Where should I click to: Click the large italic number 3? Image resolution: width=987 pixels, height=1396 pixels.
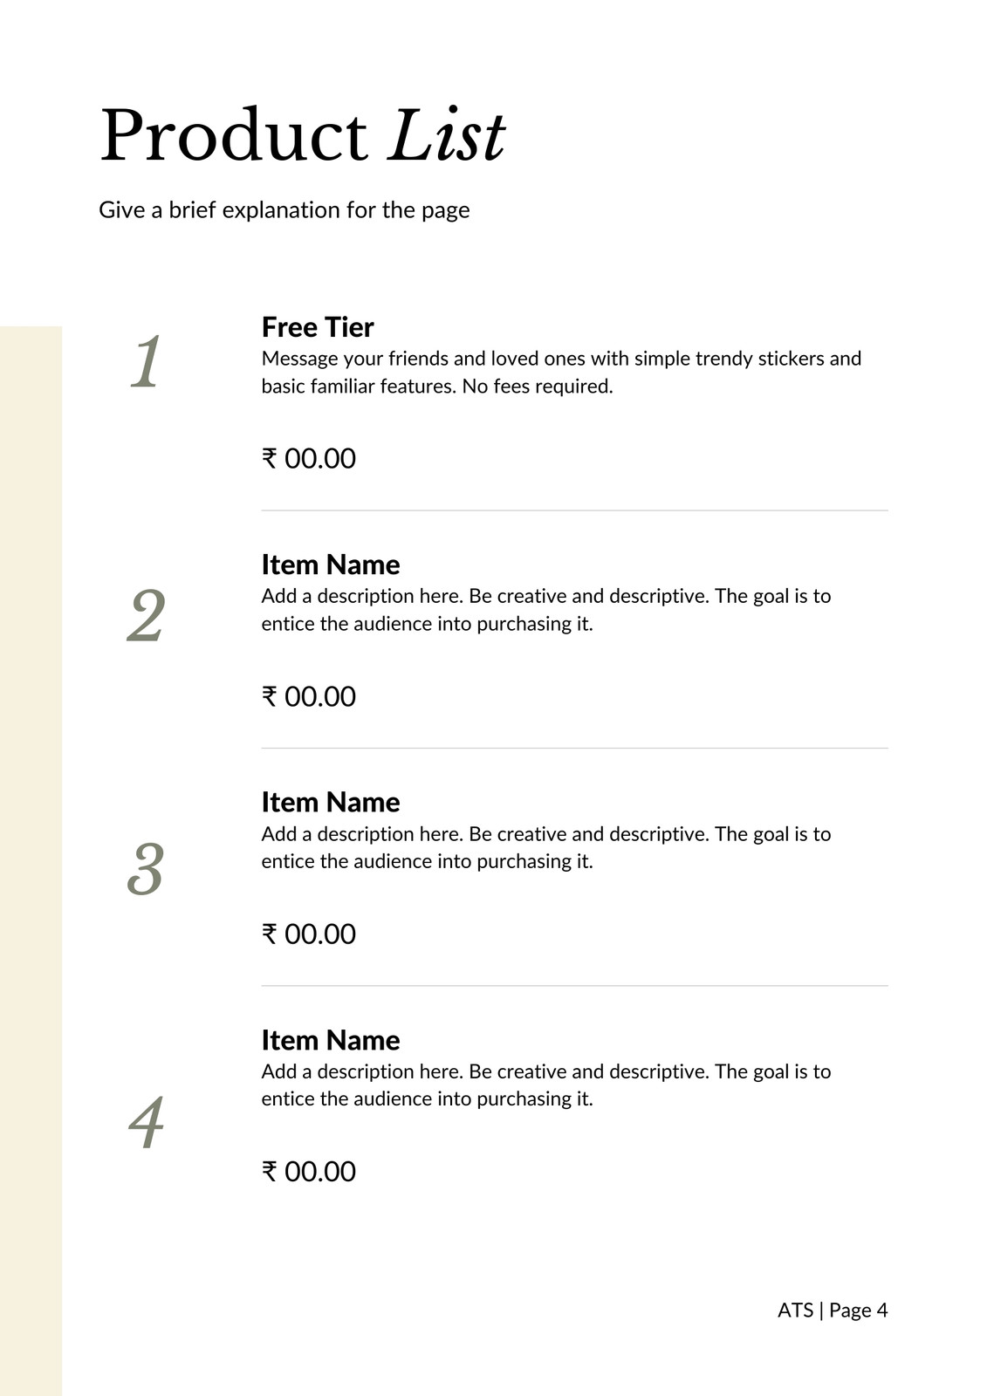[145, 869]
